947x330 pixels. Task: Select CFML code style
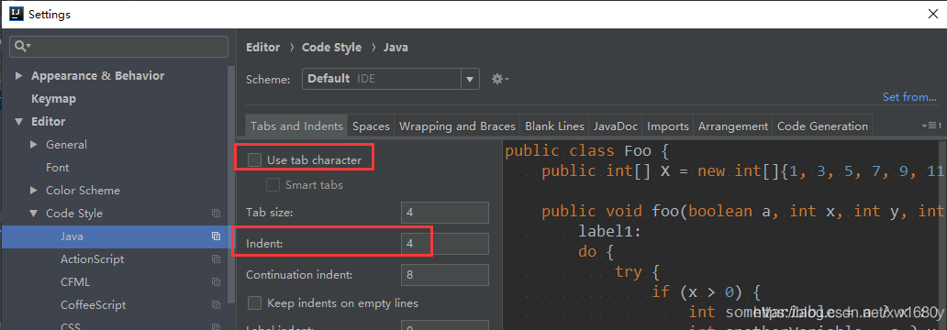75,282
